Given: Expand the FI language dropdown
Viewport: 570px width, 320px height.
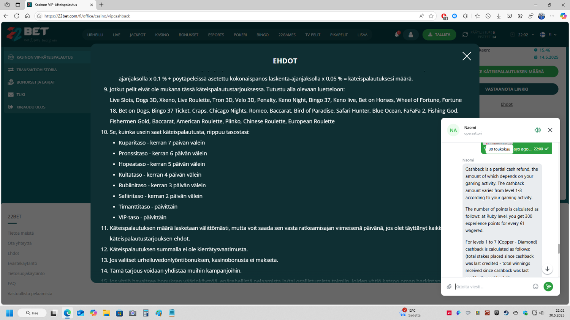Looking at the screenshot, I should pos(548,35).
